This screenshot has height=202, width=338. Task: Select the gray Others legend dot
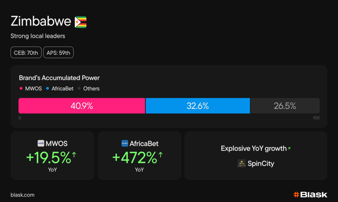point(80,88)
